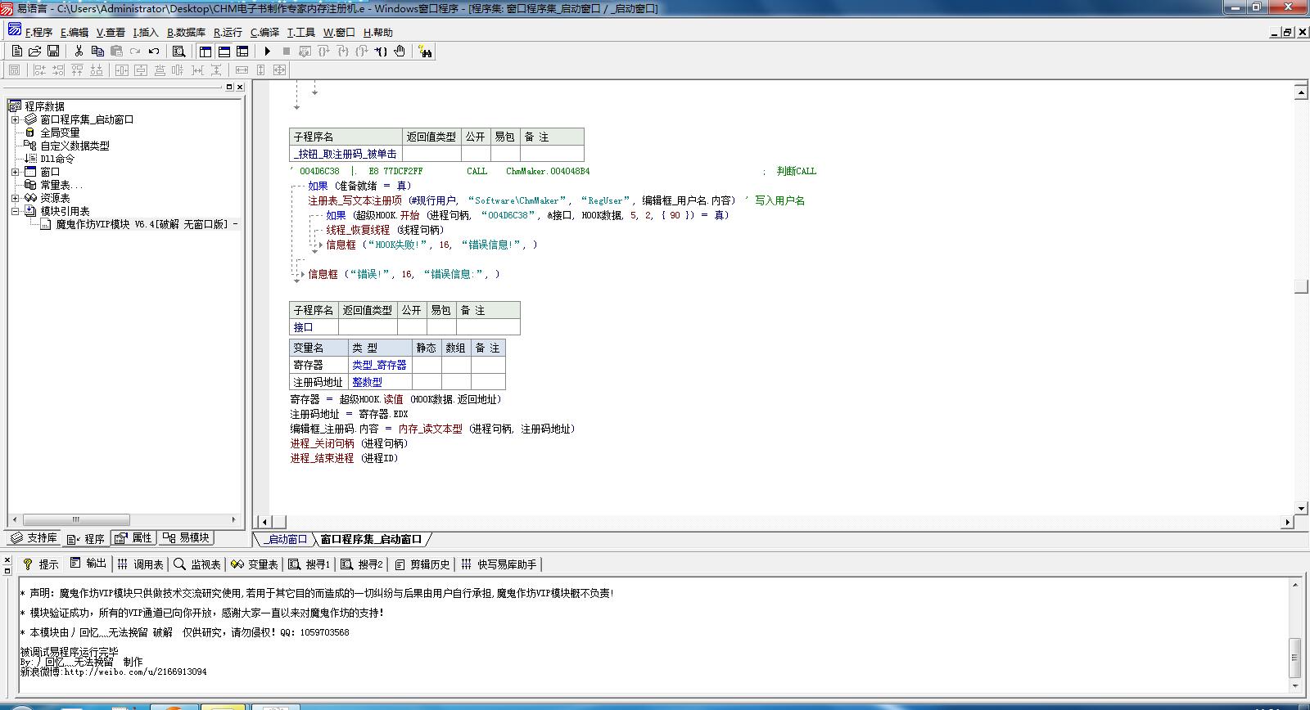
Task: Select 魔鬼作坊VIP模块 V6.4 tree item
Action: (x=147, y=224)
